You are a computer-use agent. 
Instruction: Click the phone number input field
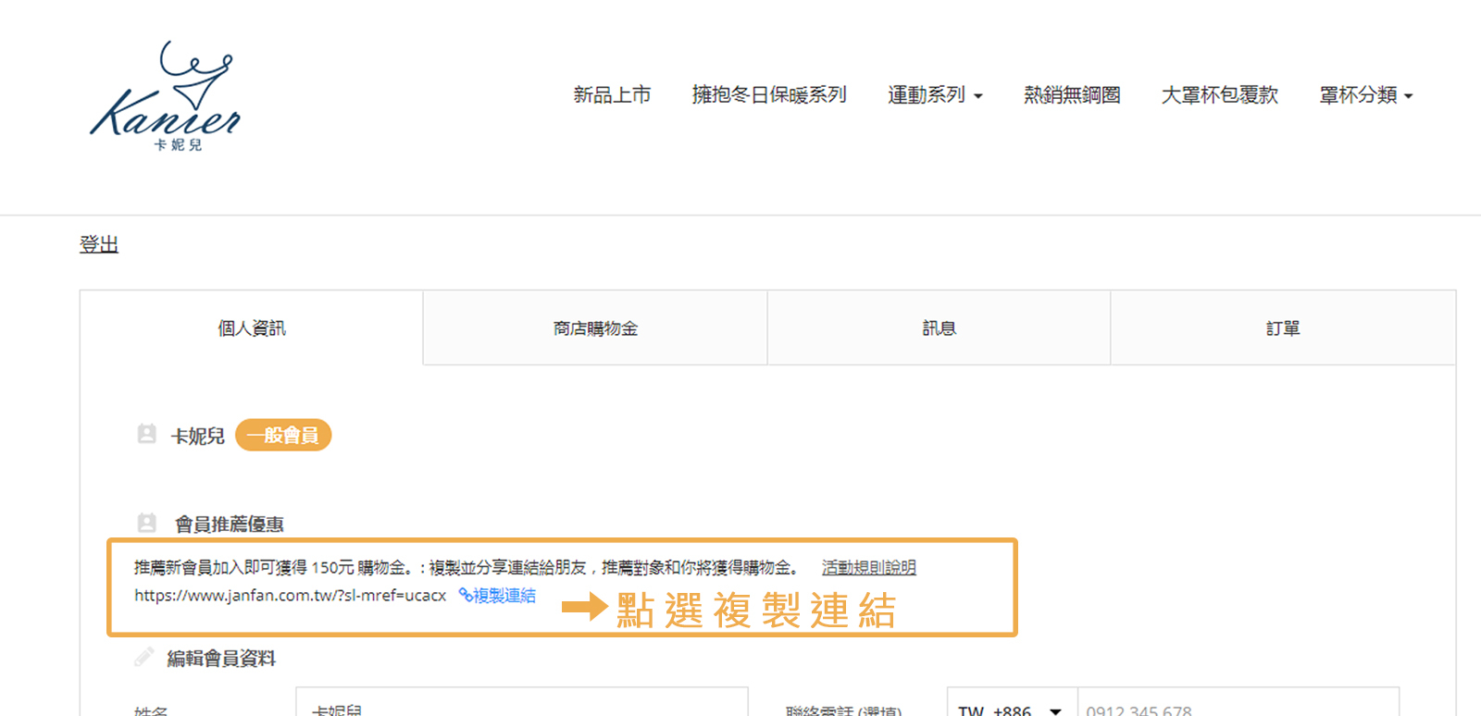(x=1238, y=708)
